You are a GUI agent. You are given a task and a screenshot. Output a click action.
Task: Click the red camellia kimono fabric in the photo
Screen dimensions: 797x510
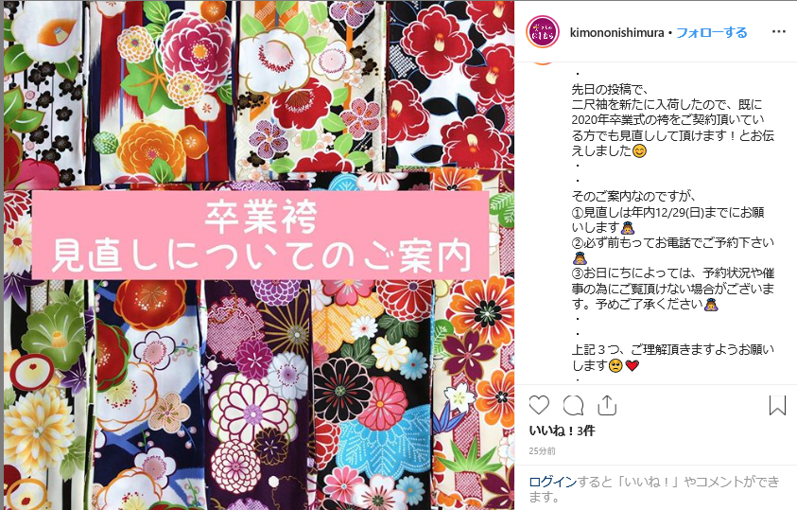[x=451, y=84]
